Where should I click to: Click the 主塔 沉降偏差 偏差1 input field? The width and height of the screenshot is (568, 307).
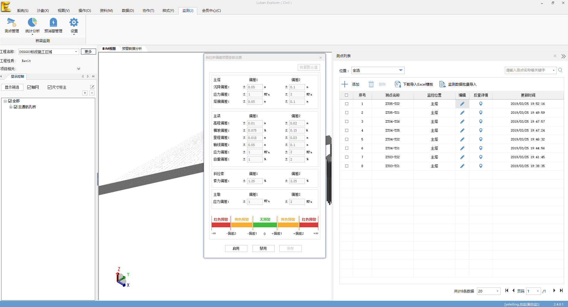255,87
